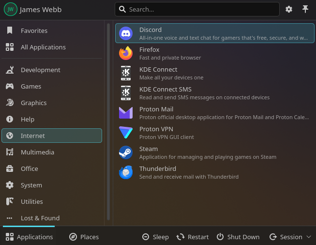Click 'Make all your devices one' text
The width and height of the screenshot is (316, 245).
coord(171,77)
